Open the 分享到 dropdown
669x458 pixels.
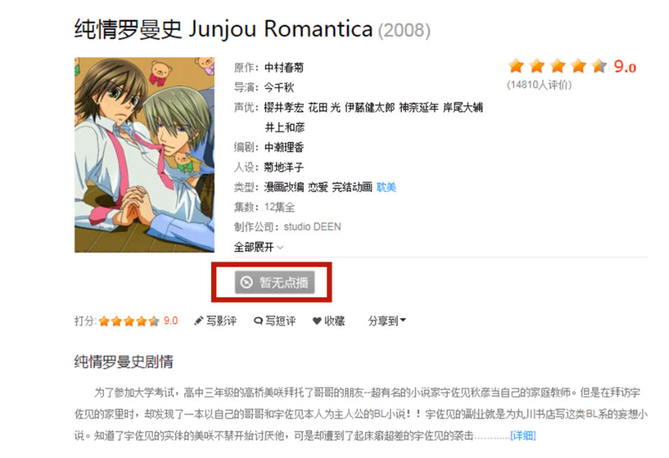click(387, 321)
